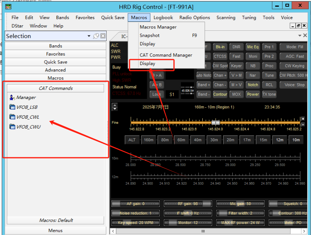Adjust the Key speed WPM slider
The height and width of the screenshot is (235, 311).
tap(135, 223)
